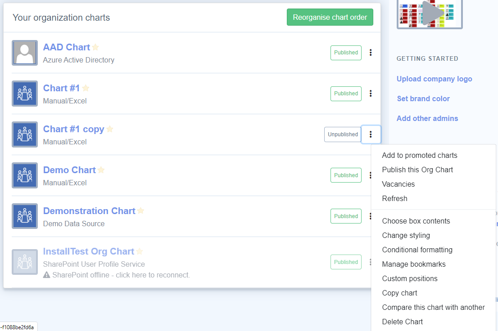Open three-dot menu for Chart #1
This screenshot has width=498, height=331.
(x=371, y=94)
